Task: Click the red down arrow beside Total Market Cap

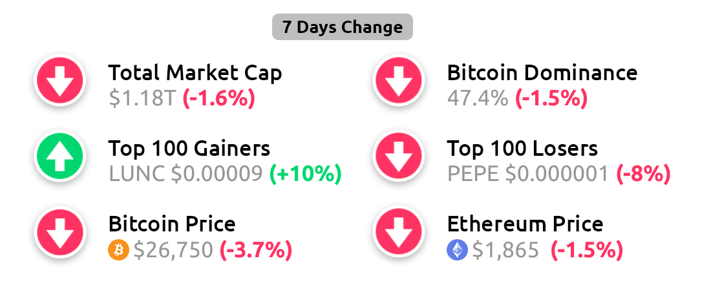Action: [x=59, y=81]
